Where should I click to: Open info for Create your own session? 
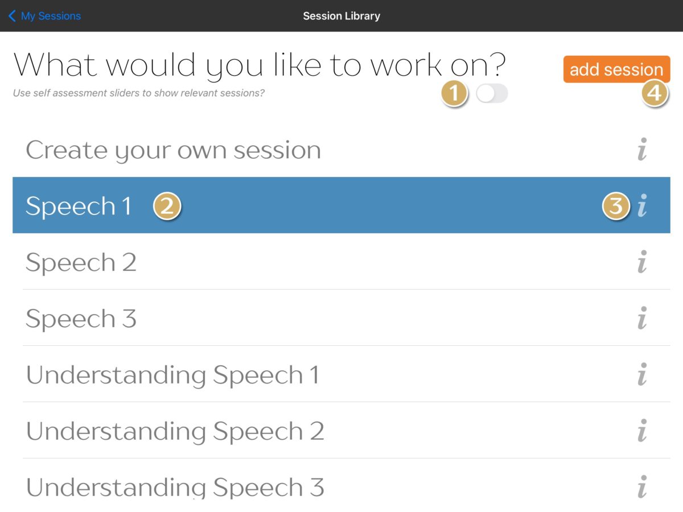point(642,150)
